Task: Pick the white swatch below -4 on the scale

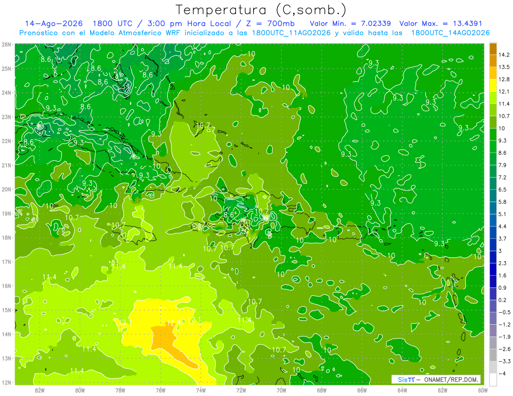Action: tap(493, 379)
